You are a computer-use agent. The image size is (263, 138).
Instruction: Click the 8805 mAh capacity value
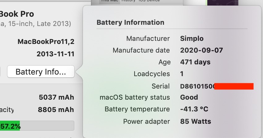pos(56,110)
